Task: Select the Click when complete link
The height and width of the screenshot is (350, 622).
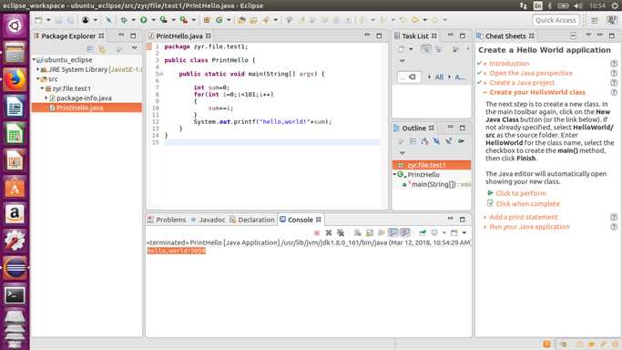Action: pos(527,204)
